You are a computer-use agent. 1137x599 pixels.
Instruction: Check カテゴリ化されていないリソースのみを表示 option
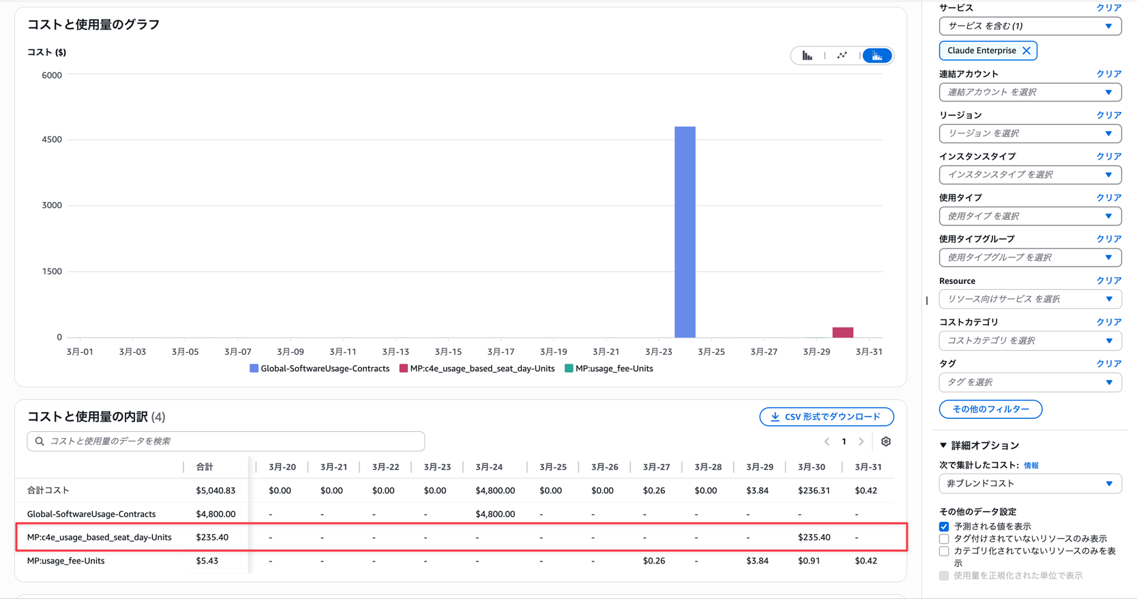[944, 551]
